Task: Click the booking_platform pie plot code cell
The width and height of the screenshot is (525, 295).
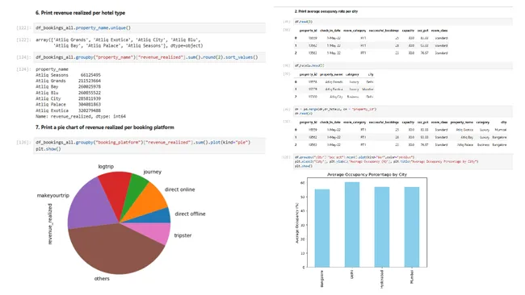Action: (149, 146)
